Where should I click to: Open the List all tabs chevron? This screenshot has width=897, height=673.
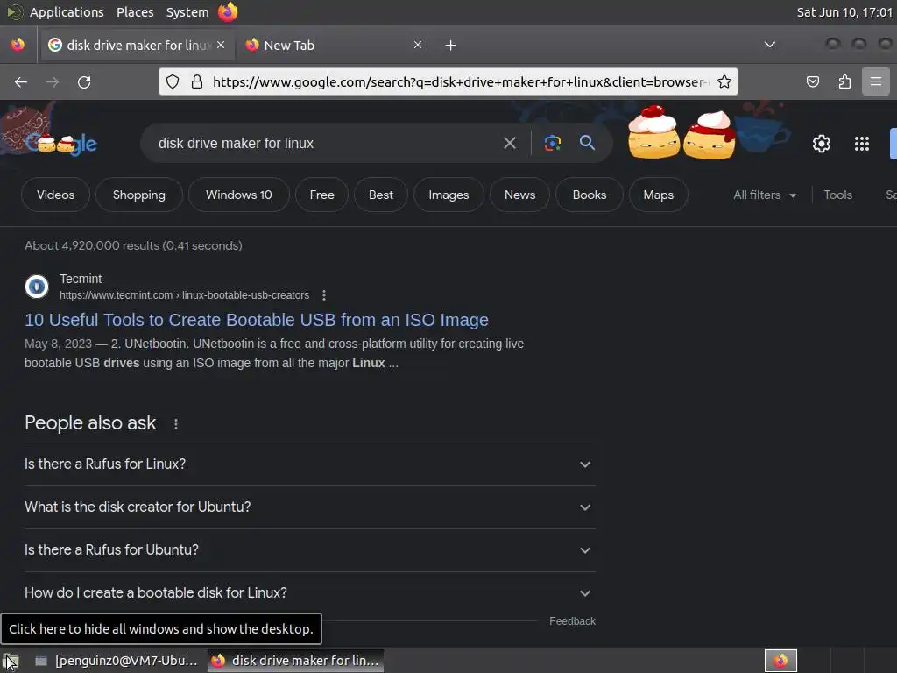770,45
